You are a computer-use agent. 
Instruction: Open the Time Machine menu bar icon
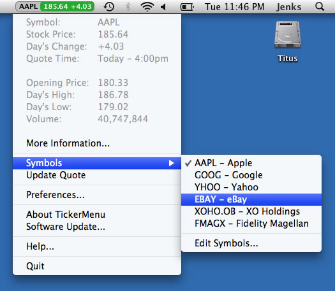109,7
